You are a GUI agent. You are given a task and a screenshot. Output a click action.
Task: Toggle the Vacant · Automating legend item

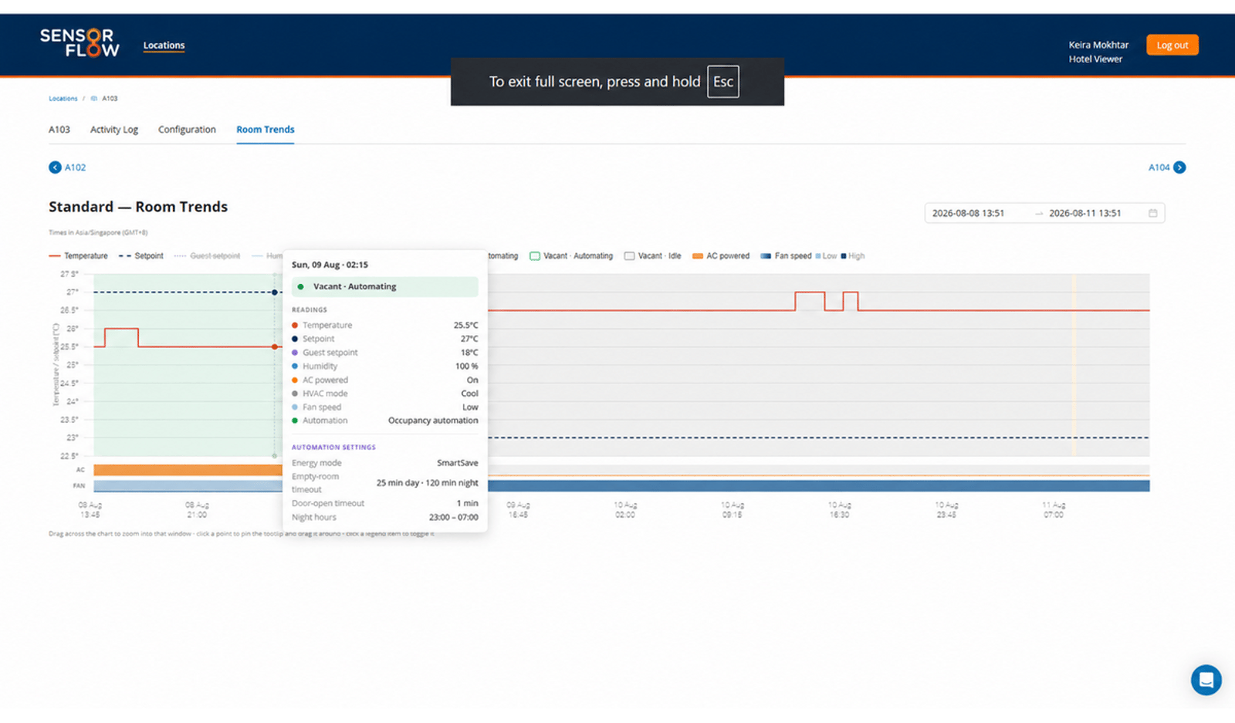click(571, 256)
